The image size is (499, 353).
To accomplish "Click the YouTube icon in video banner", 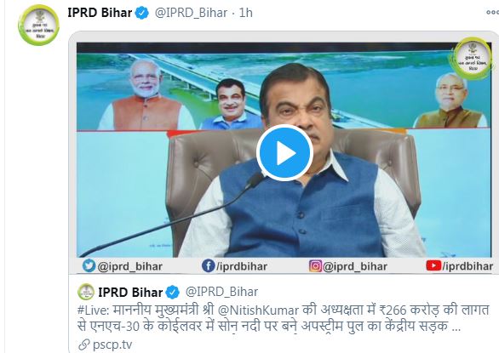I will [433, 265].
